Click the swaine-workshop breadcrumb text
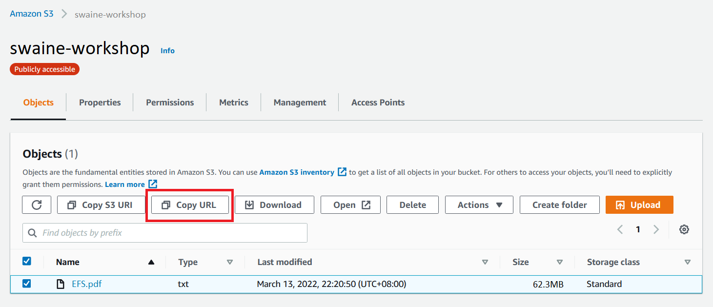Viewport: 713px width, 307px height. point(110,15)
